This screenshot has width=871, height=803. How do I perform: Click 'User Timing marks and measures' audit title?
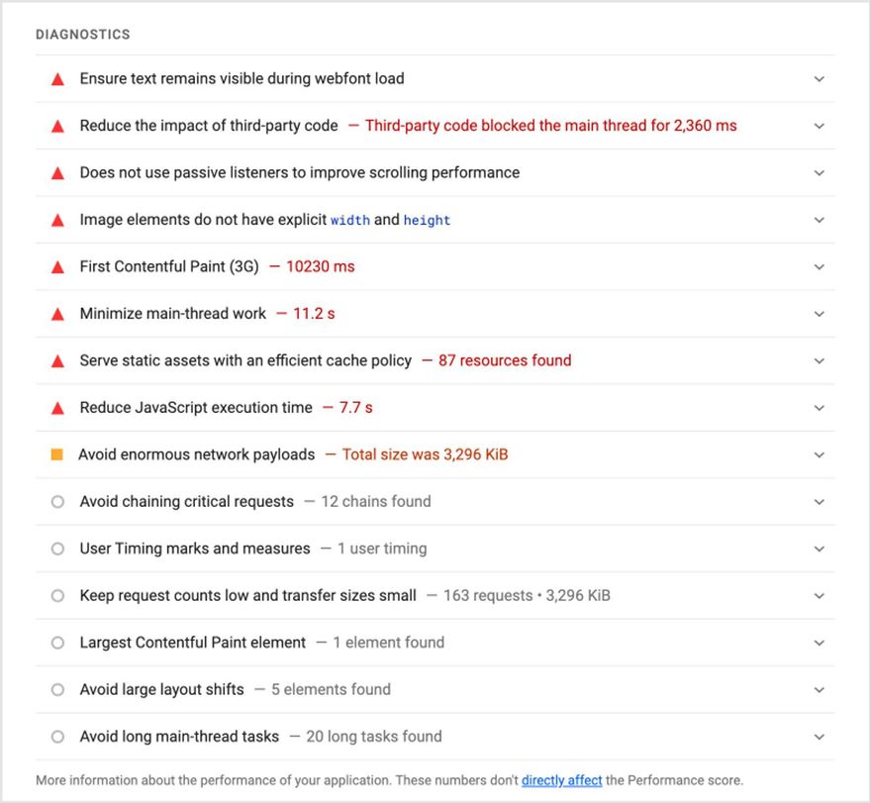(x=195, y=549)
